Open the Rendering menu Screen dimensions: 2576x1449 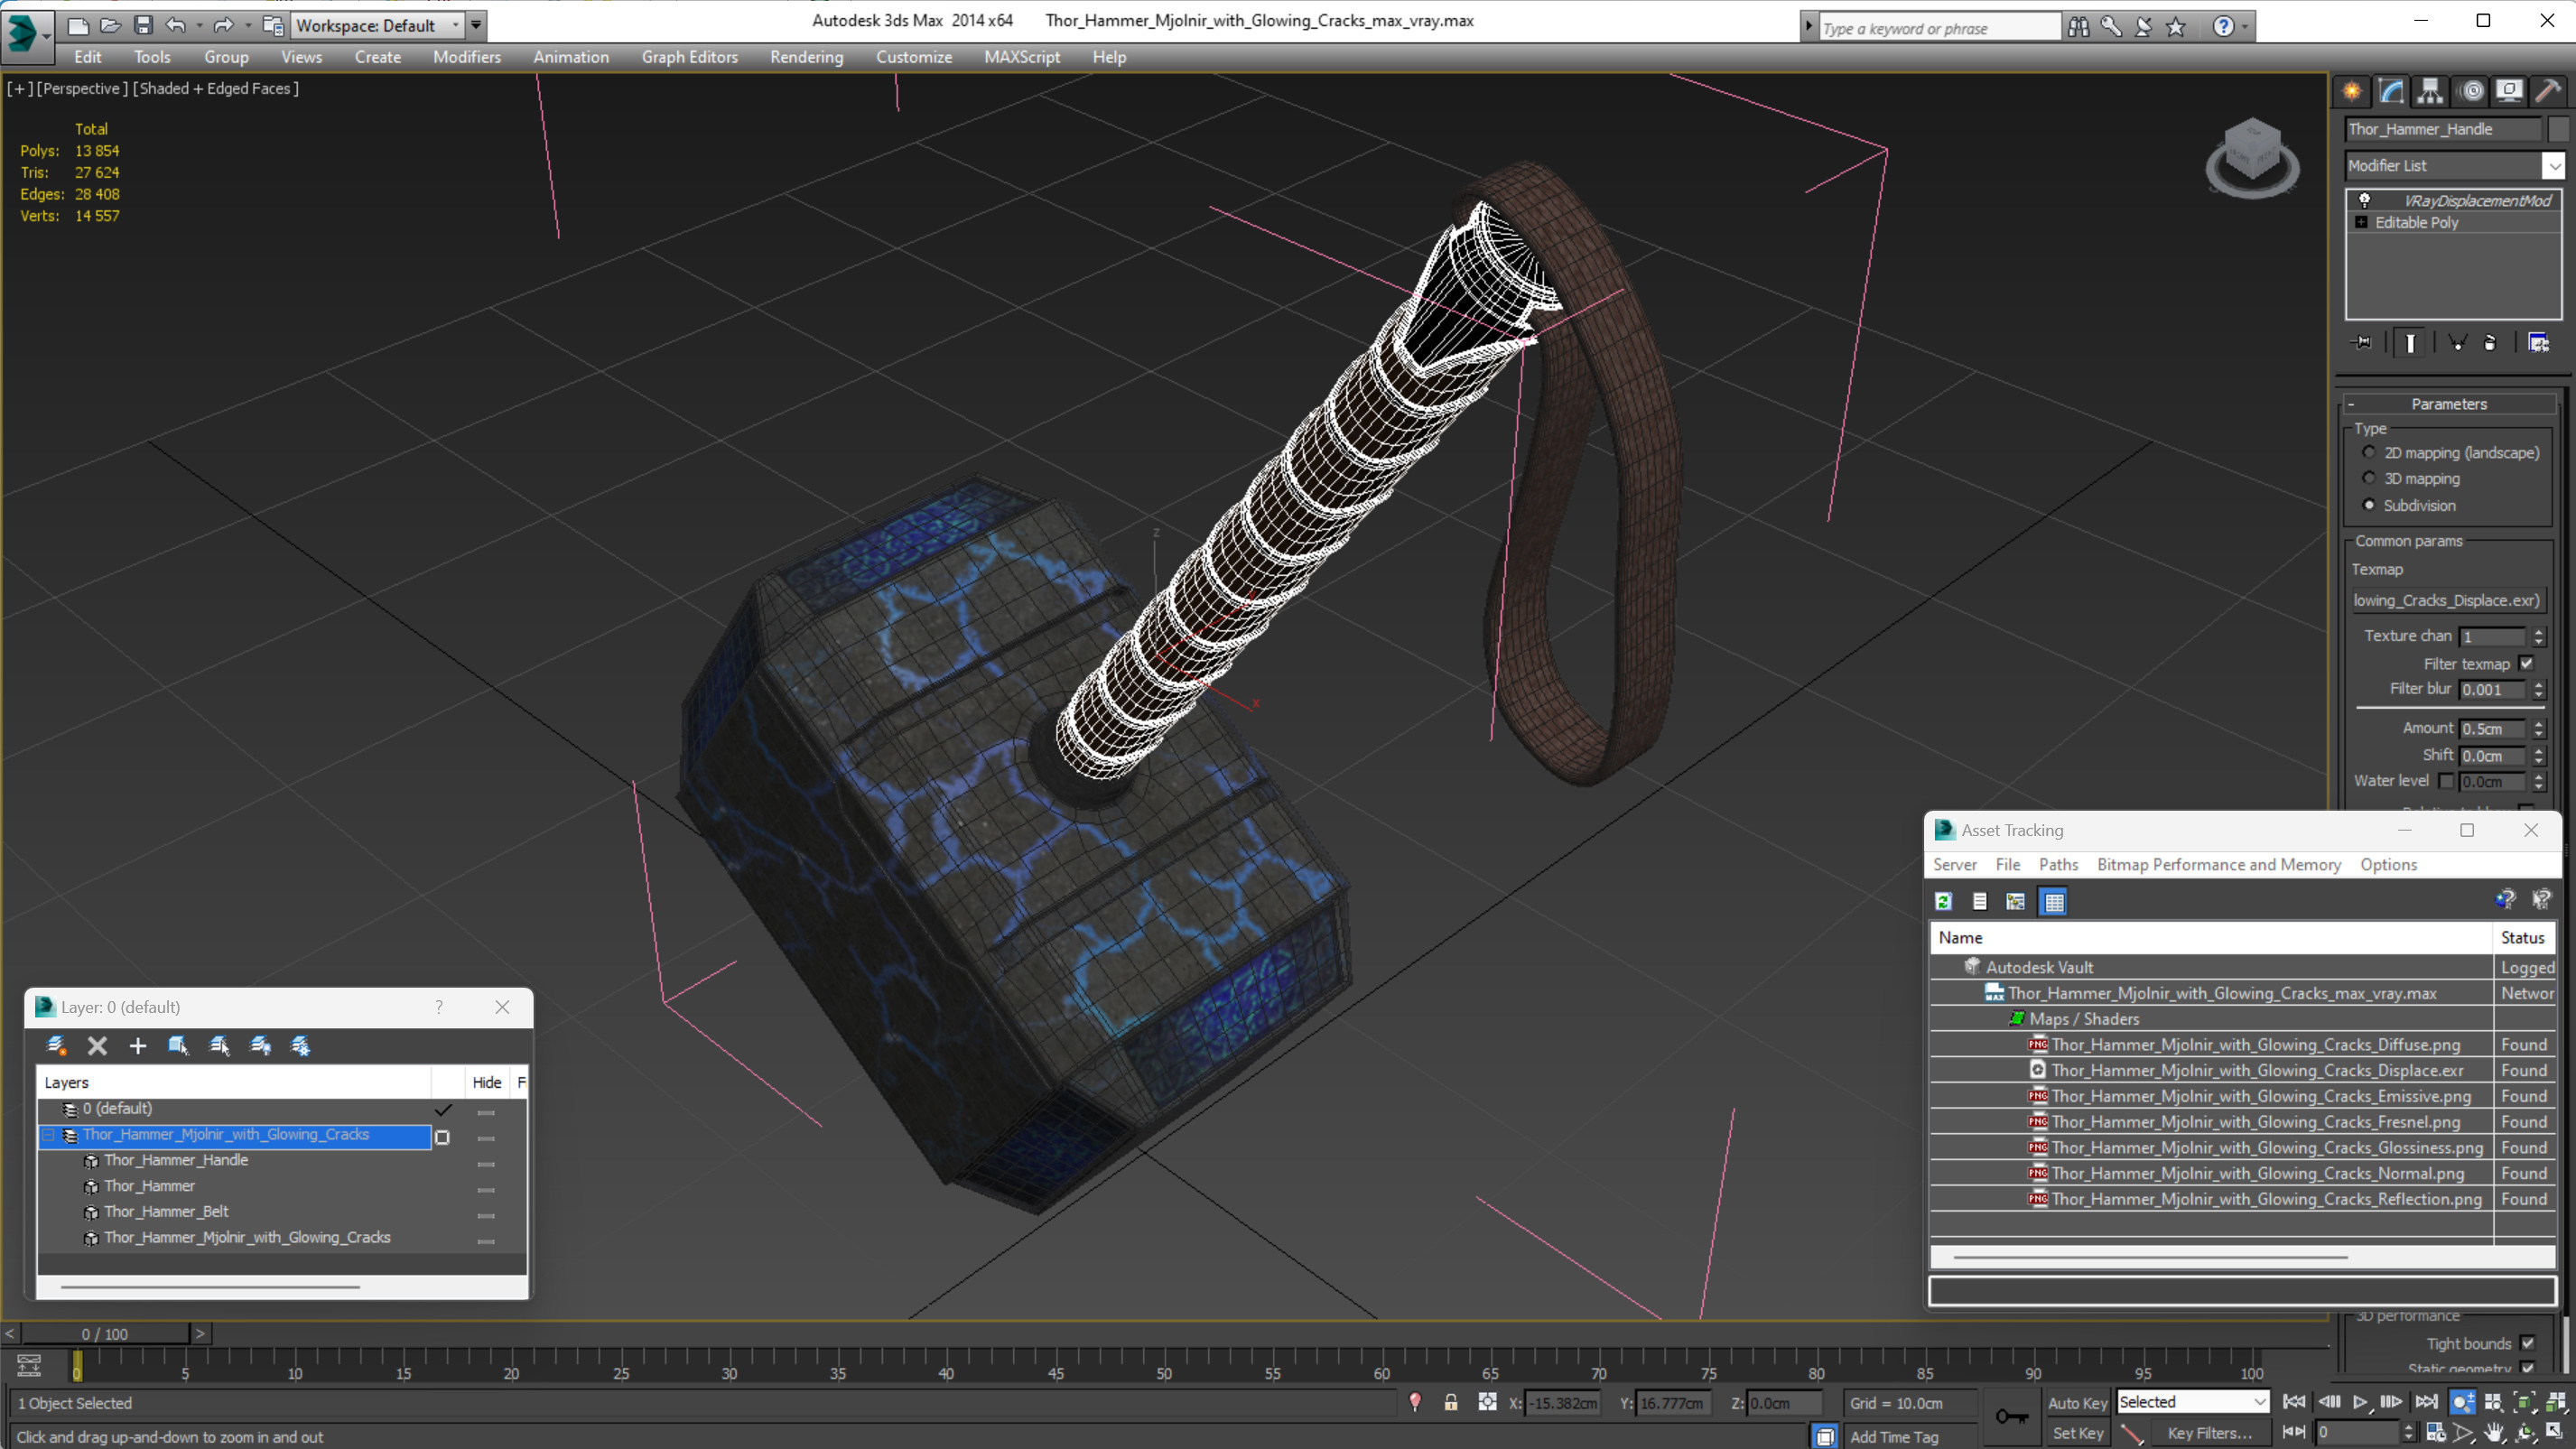[x=806, y=57]
